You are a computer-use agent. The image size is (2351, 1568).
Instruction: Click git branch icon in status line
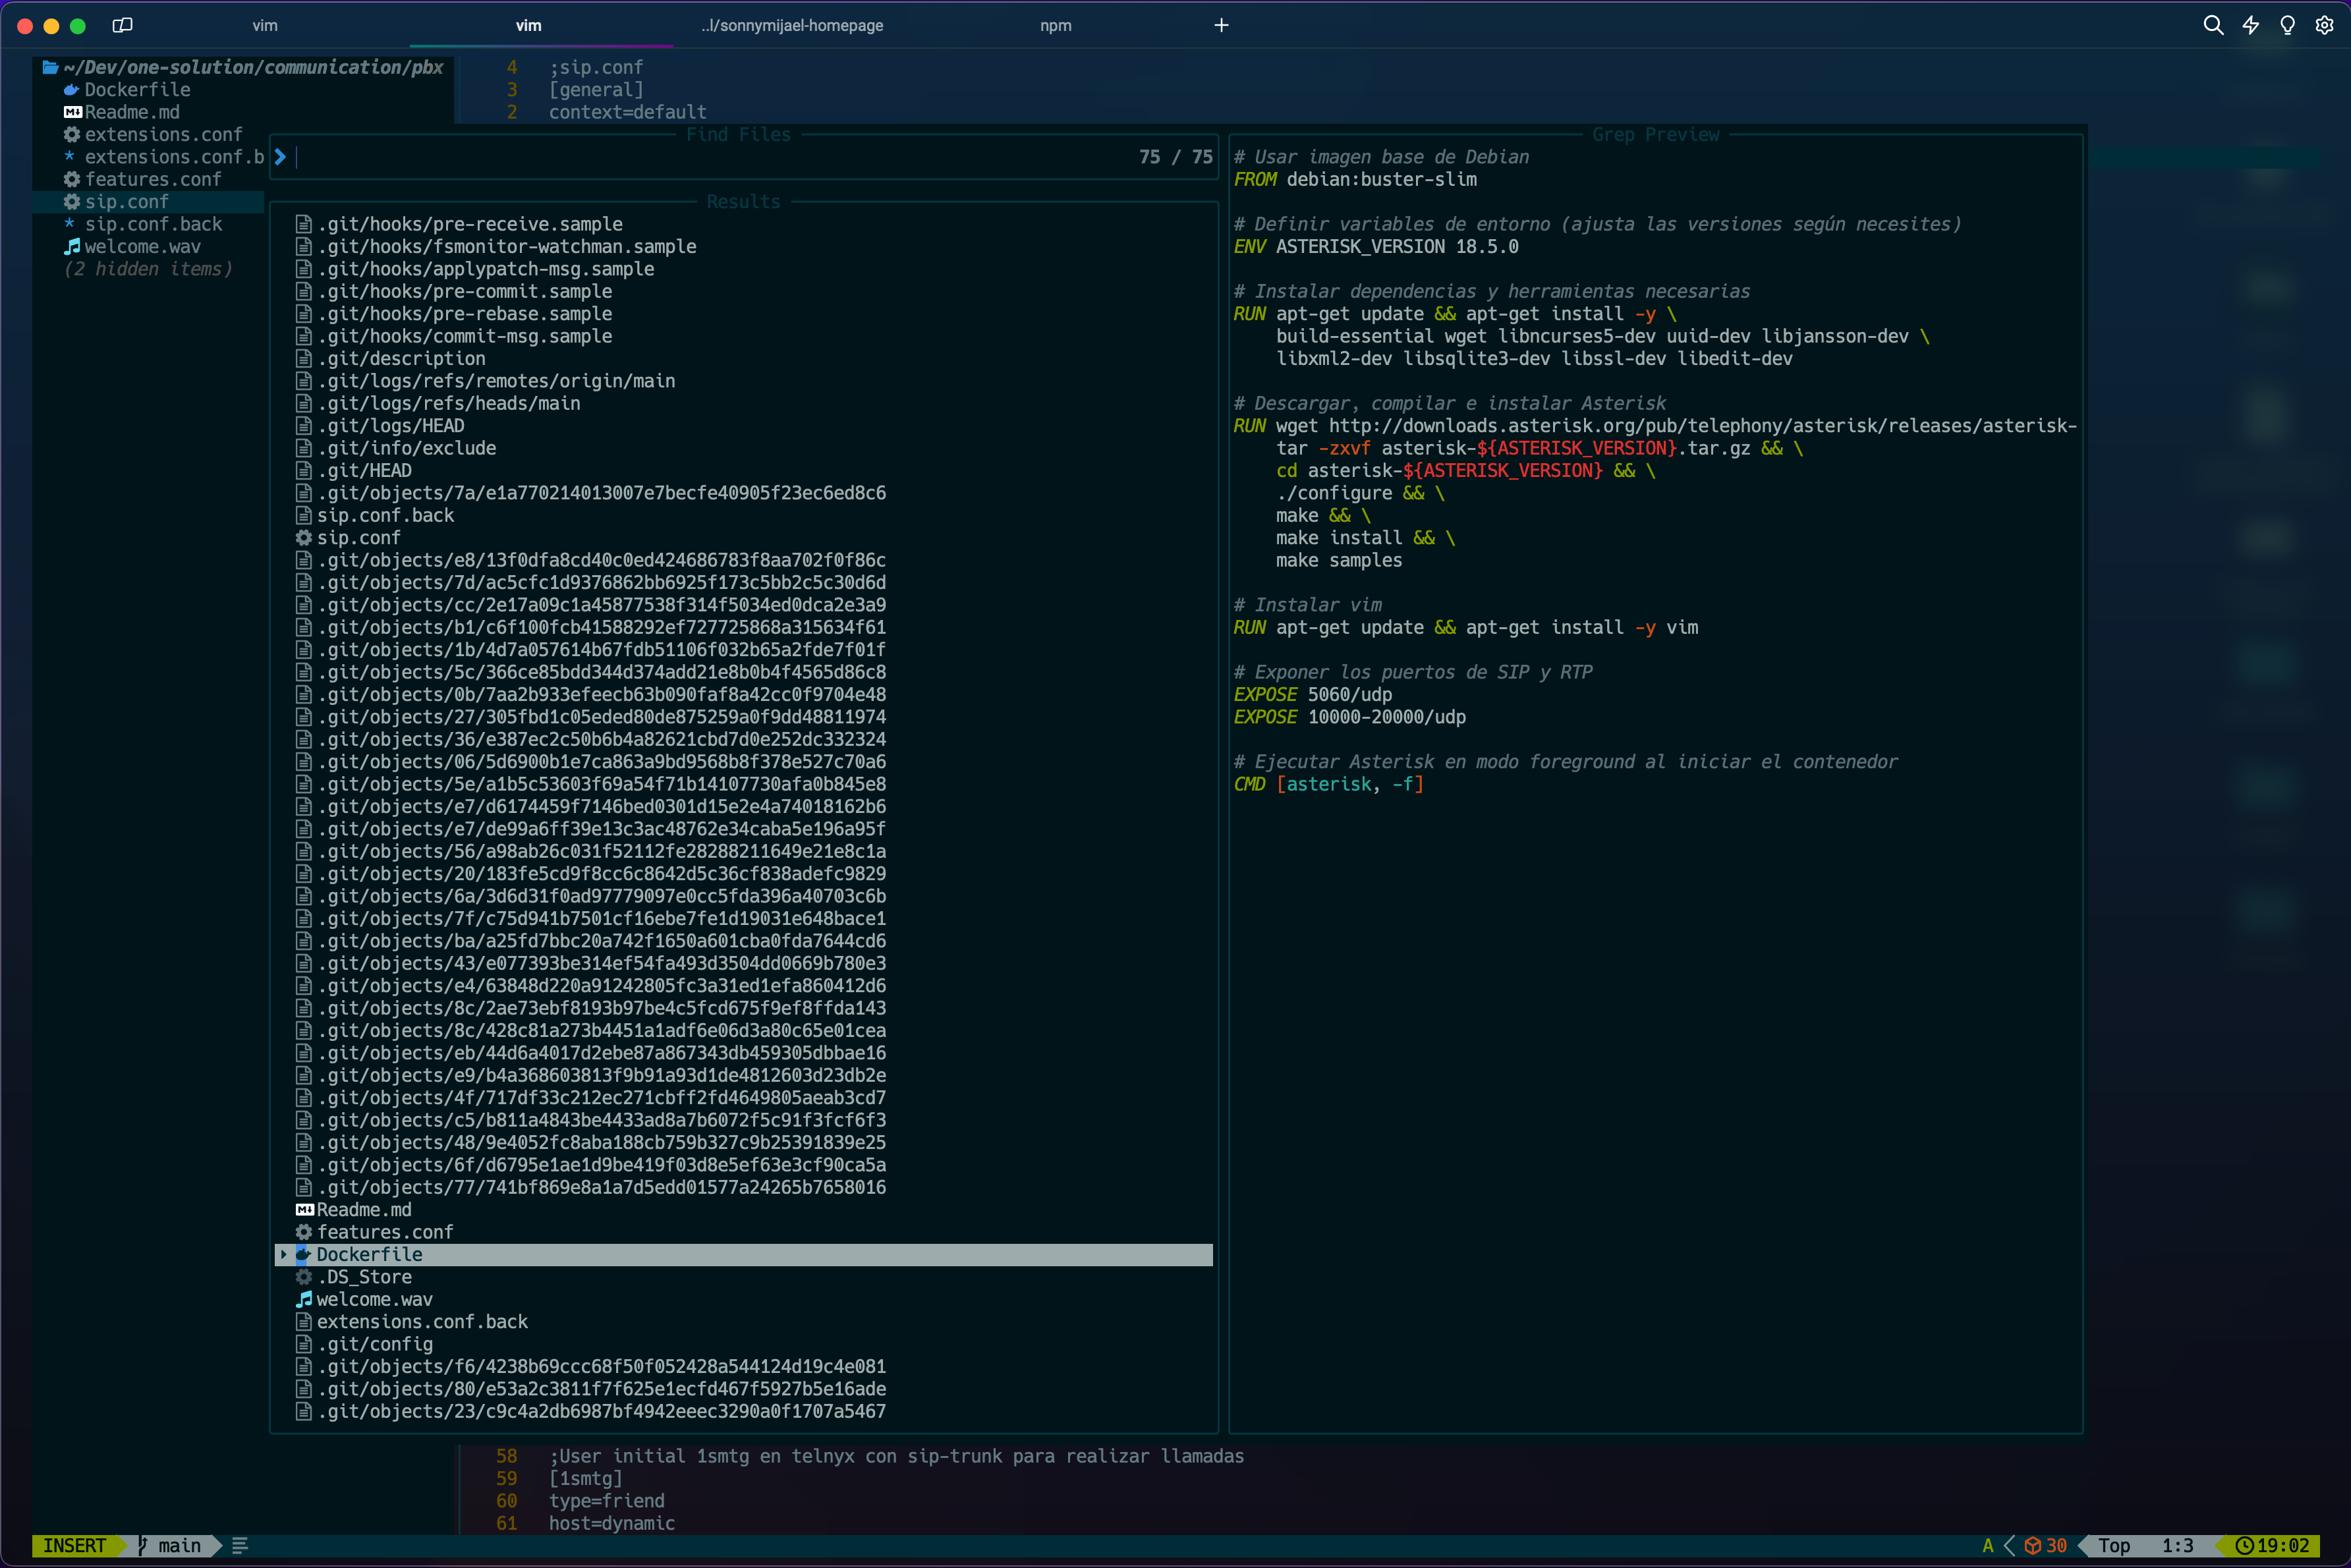click(x=143, y=1545)
